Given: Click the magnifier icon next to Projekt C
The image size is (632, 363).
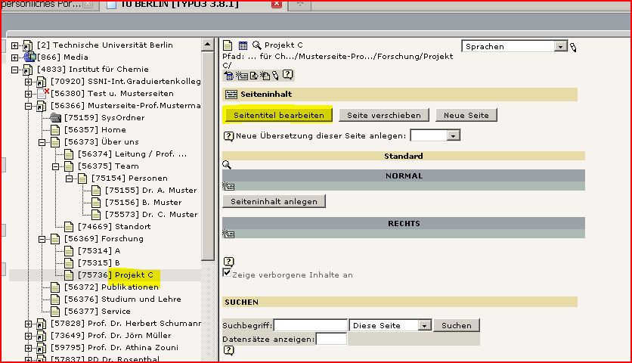Looking at the screenshot, I should point(257,45).
